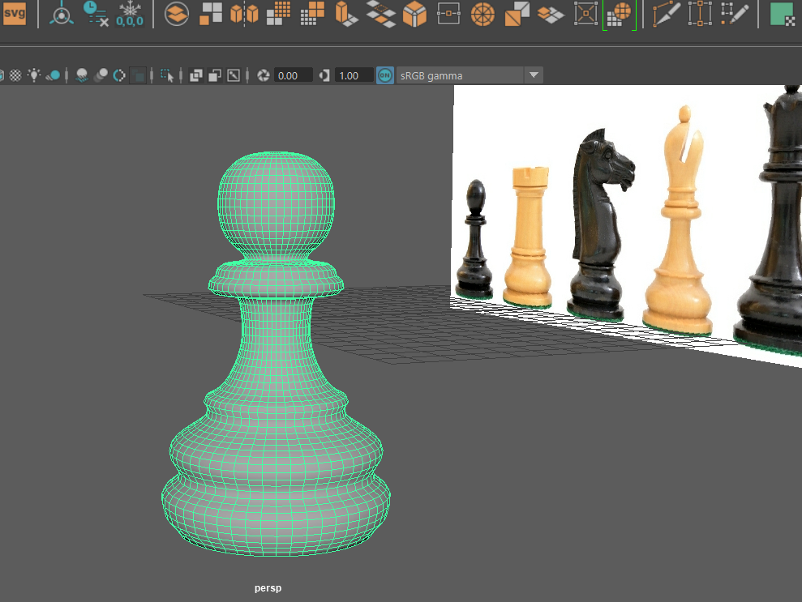Viewport: 802px width, 602px height.
Task: Click the green color swatch at top right
Action: (x=783, y=14)
